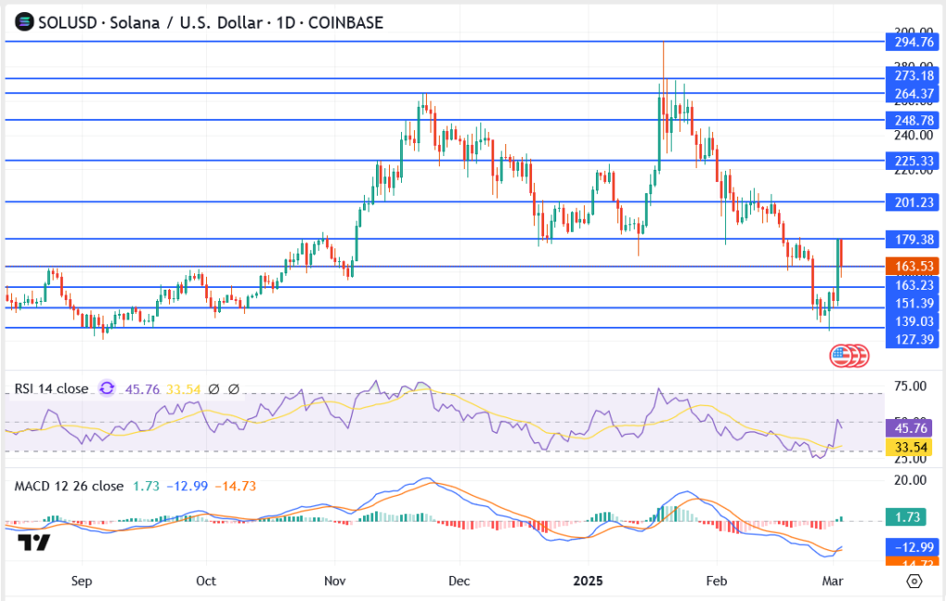Click the first ∅ symbol in RSI legend

coord(214,389)
